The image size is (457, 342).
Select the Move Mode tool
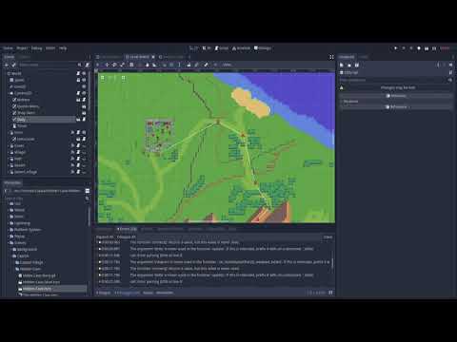pos(107,65)
